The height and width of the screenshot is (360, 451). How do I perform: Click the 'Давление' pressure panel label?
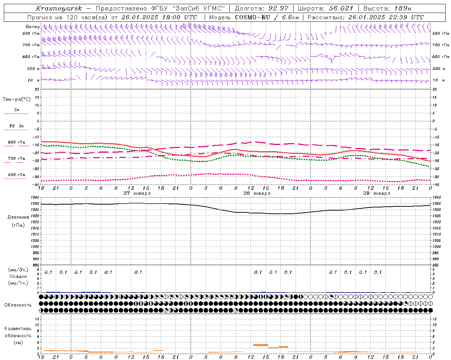click(x=18, y=217)
